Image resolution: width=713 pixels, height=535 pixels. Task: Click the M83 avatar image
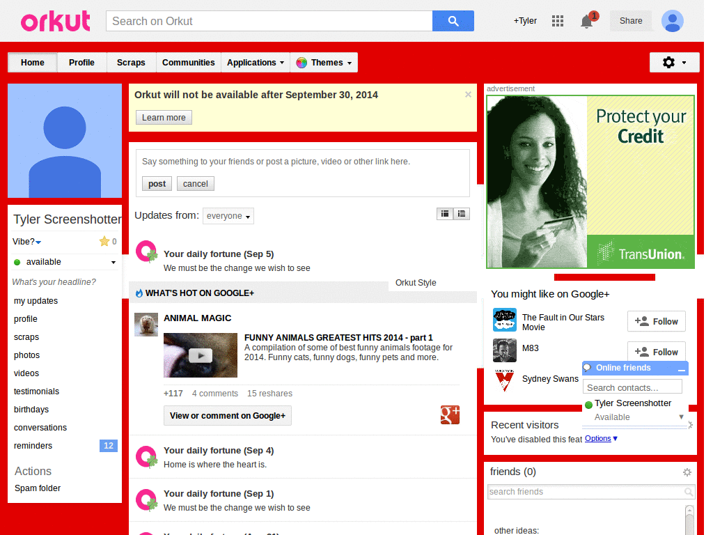click(x=505, y=350)
